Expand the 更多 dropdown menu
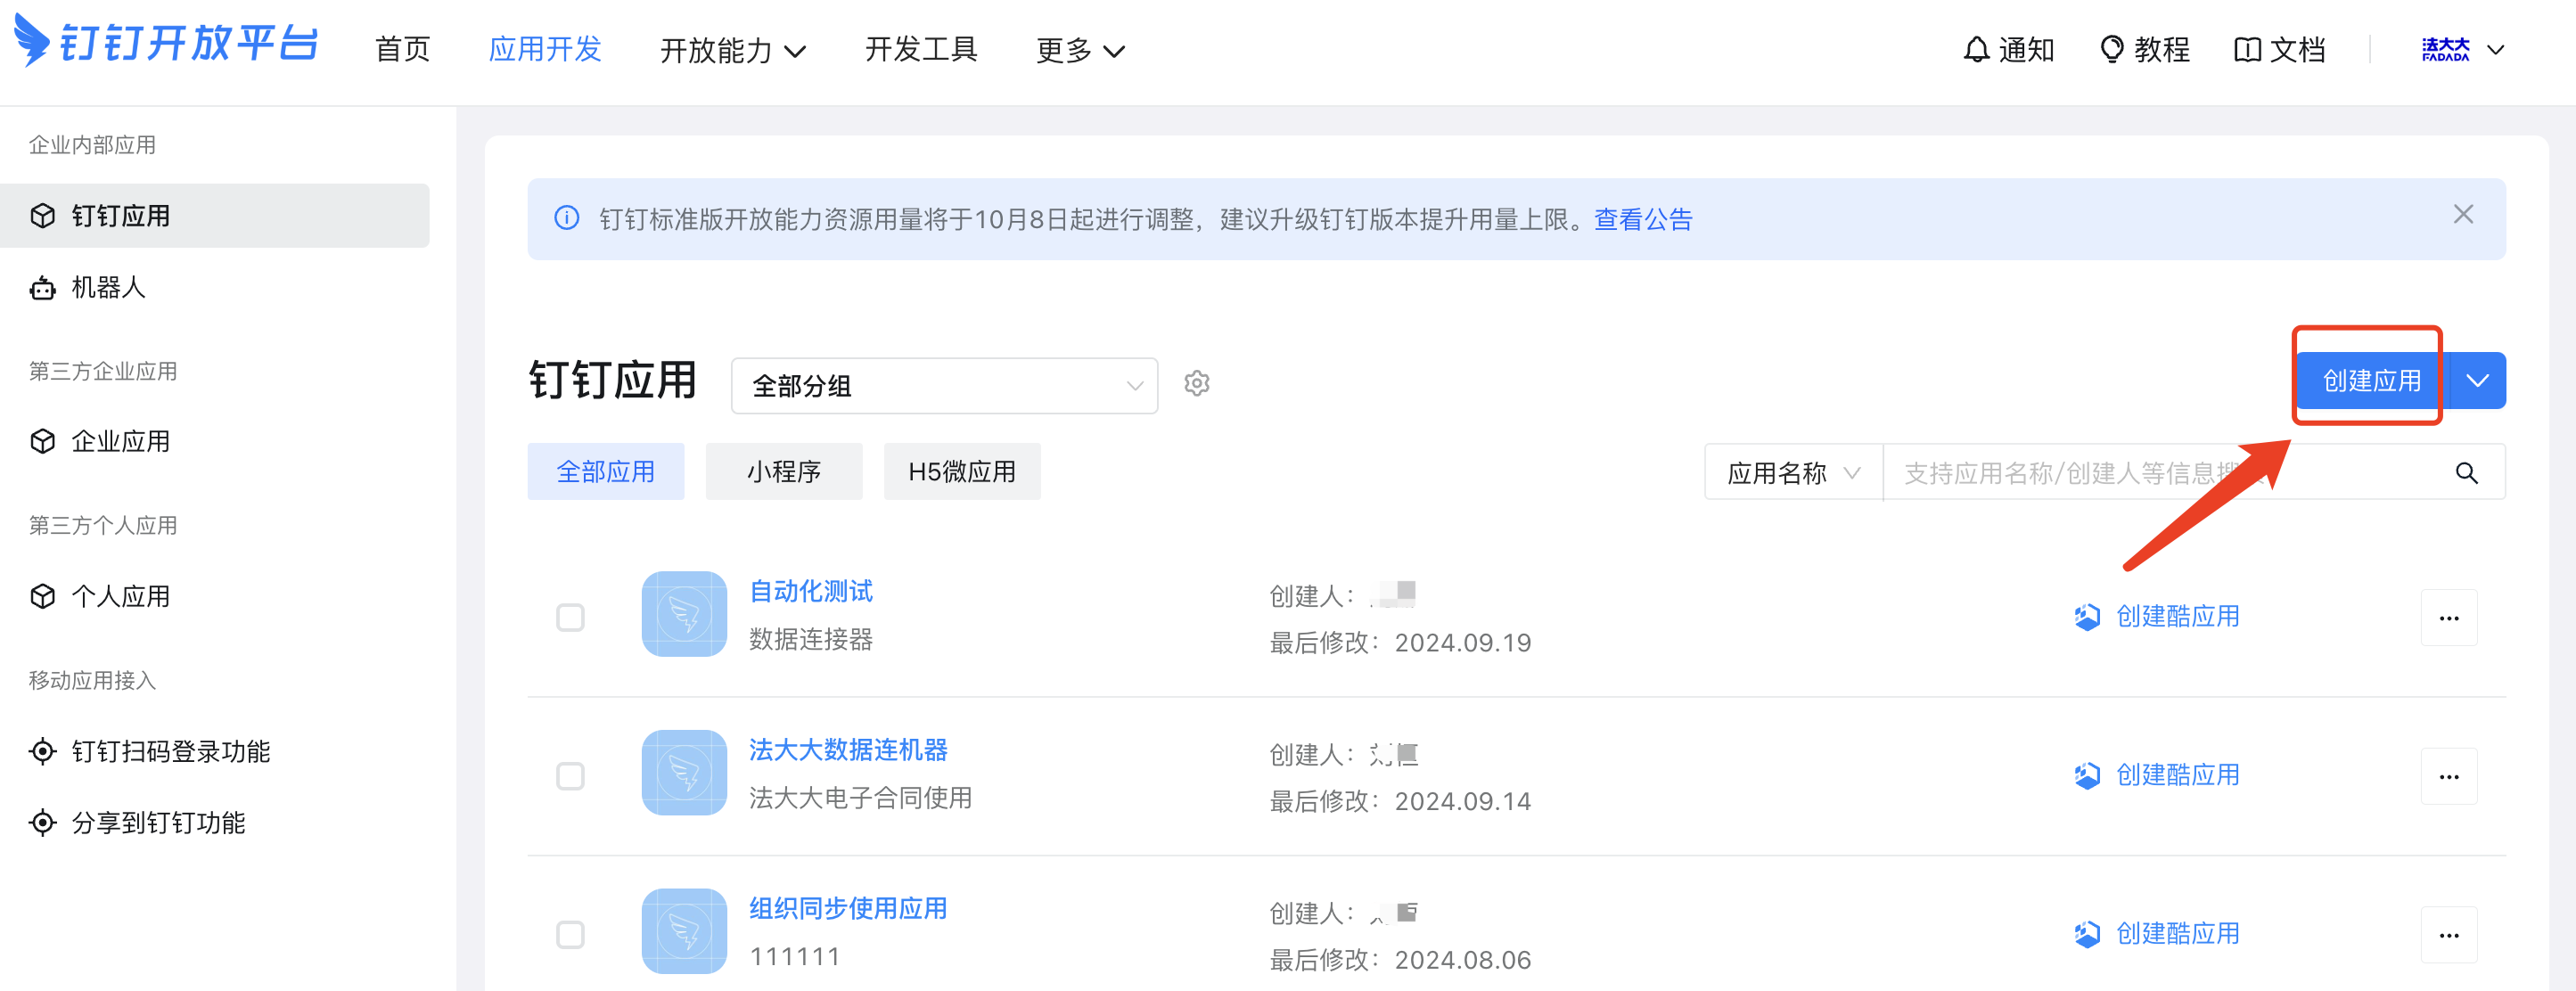Viewport: 2576px width, 991px height. [1080, 50]
